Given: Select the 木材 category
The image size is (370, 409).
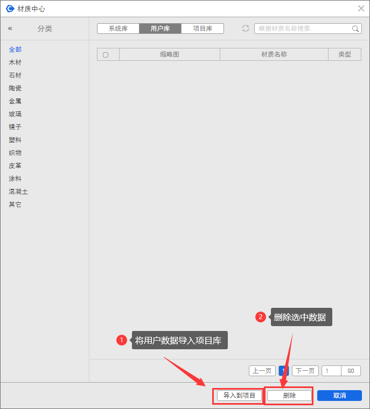Looking at the screenshot, I should (x=15, y=62).
